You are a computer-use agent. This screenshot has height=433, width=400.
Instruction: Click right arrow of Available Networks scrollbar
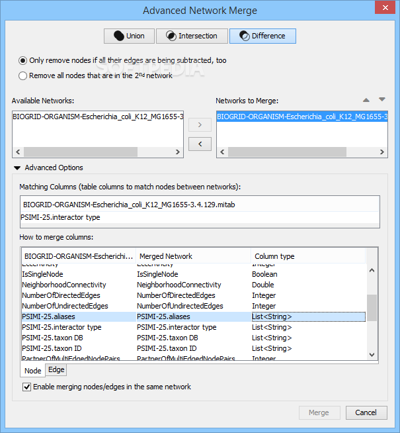click(178, 152)
